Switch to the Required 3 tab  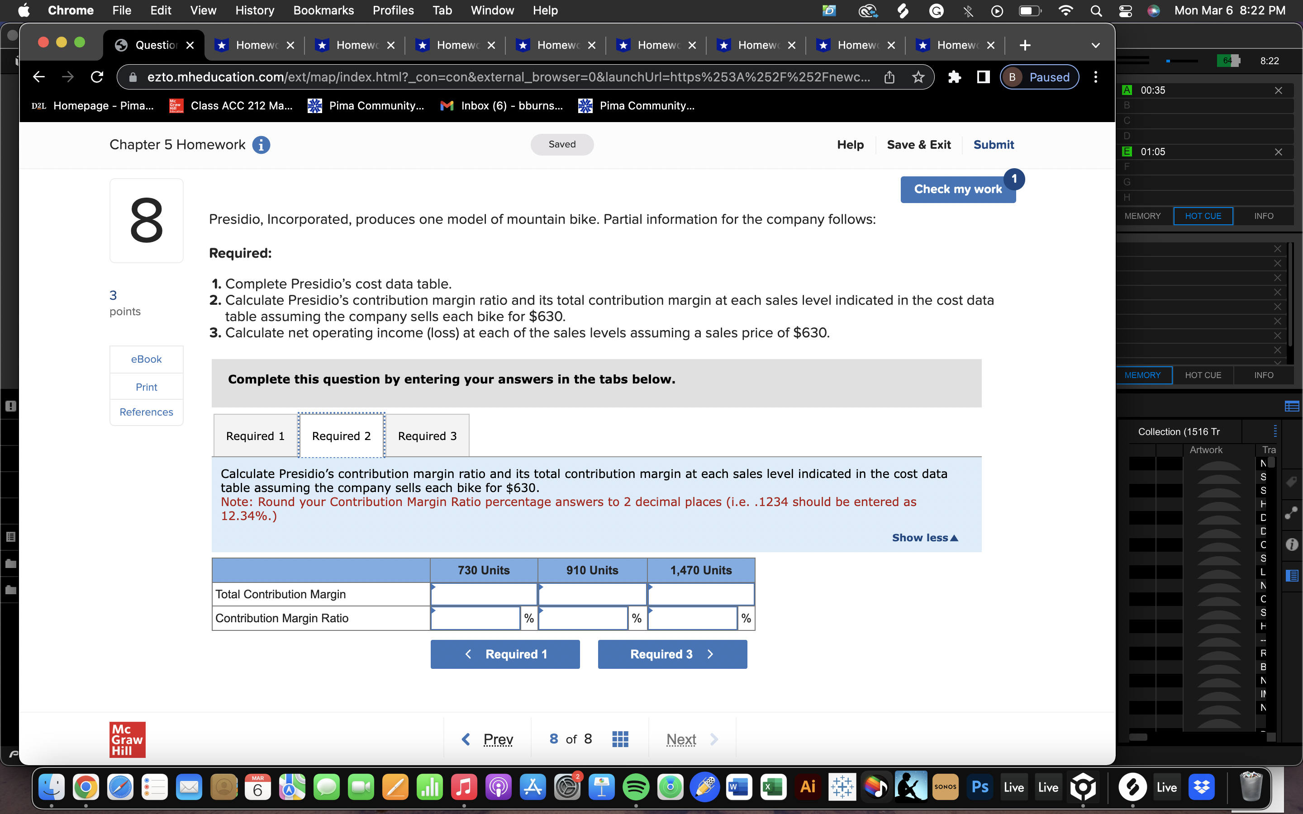(x=427, y=435)
